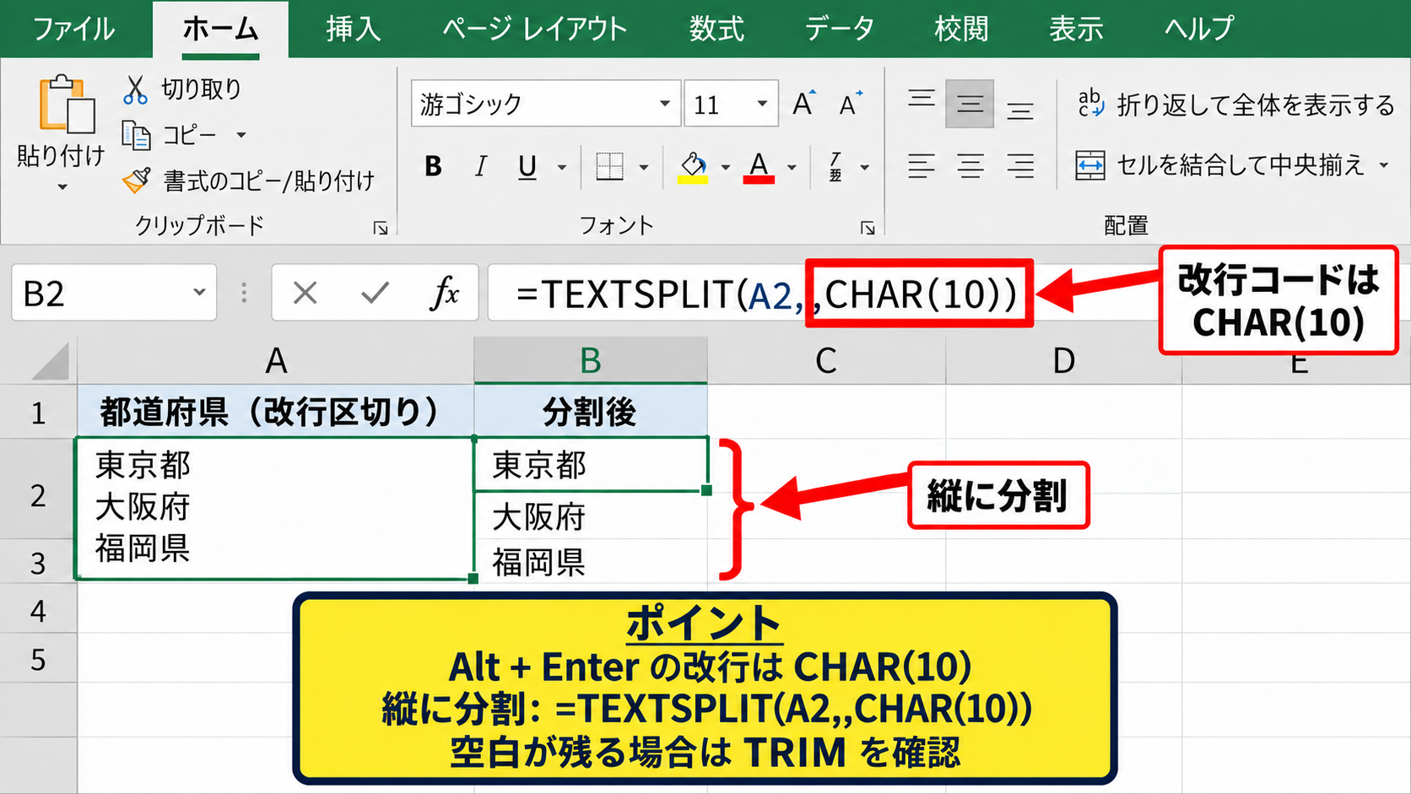Expand the copy options arrow
The image size is (1411, 794).
pos(241,135)
